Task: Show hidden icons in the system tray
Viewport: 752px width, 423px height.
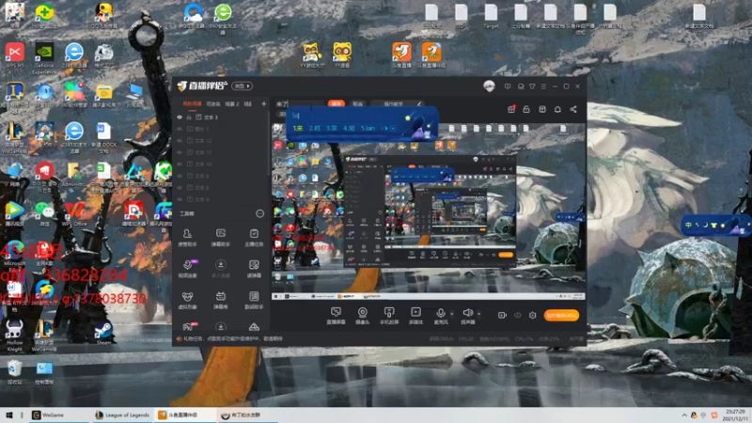Action: click(x=684, y=415)
